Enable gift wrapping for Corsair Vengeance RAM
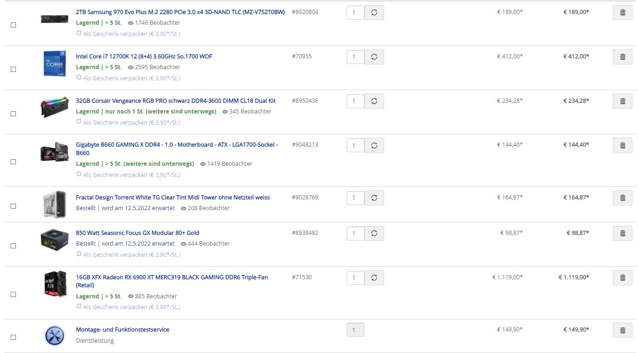Screen dimensions: 639x353 [79, 122]
